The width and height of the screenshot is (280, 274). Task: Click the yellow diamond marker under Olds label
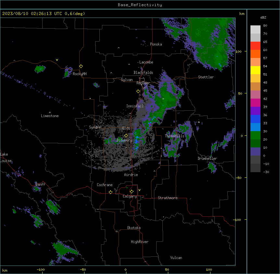point(126,135)
